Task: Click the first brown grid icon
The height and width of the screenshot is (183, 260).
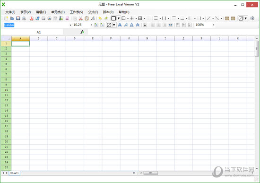Action: (227, 18)
